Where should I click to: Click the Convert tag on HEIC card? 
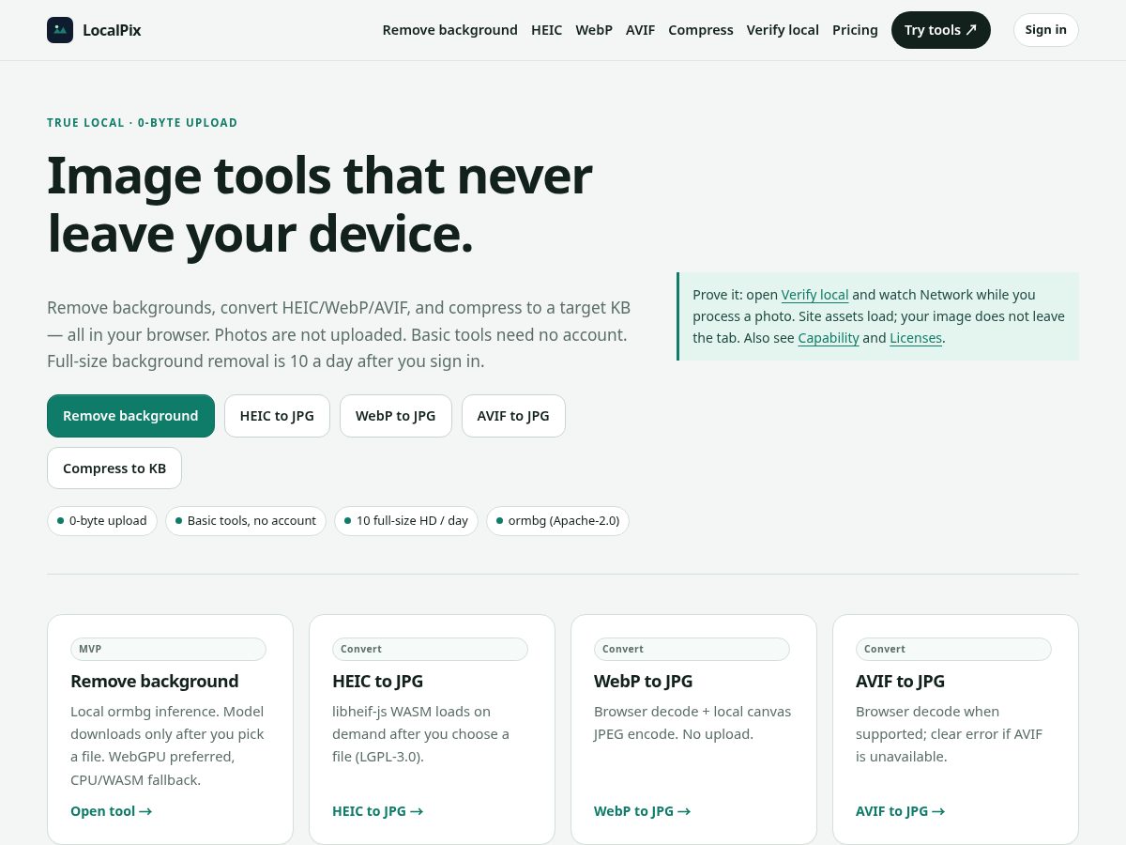[x=430, y=649]
